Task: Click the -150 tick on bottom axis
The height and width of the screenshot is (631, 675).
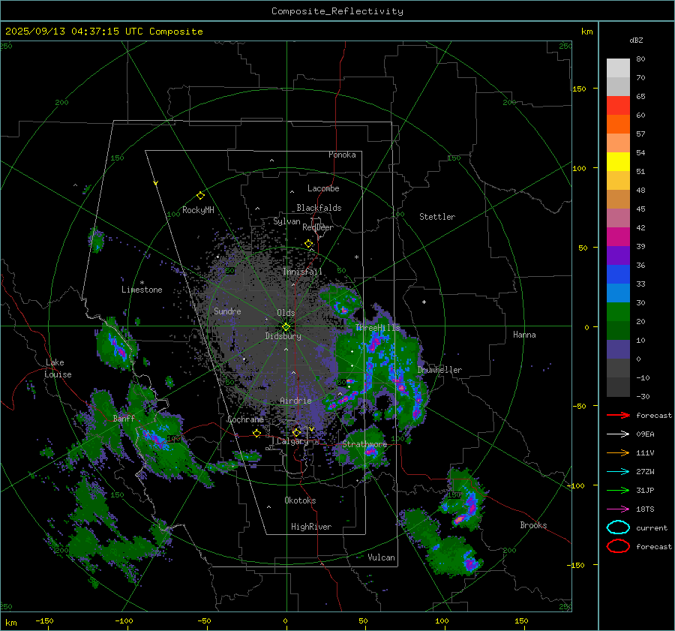Action: (44, 620)
